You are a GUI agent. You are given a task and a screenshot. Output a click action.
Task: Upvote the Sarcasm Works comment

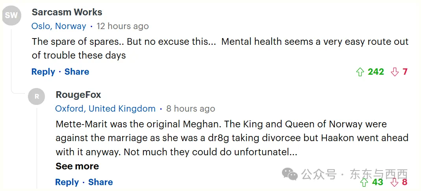(360, 72)
